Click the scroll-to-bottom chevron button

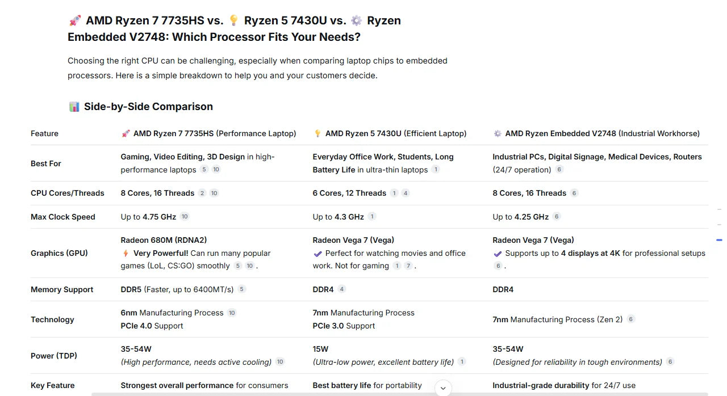pos(443,389)
